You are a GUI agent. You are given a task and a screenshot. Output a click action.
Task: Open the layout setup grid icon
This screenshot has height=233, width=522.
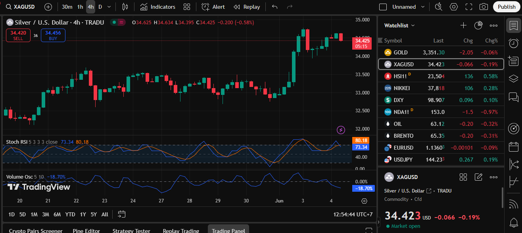tap(187, 7)
